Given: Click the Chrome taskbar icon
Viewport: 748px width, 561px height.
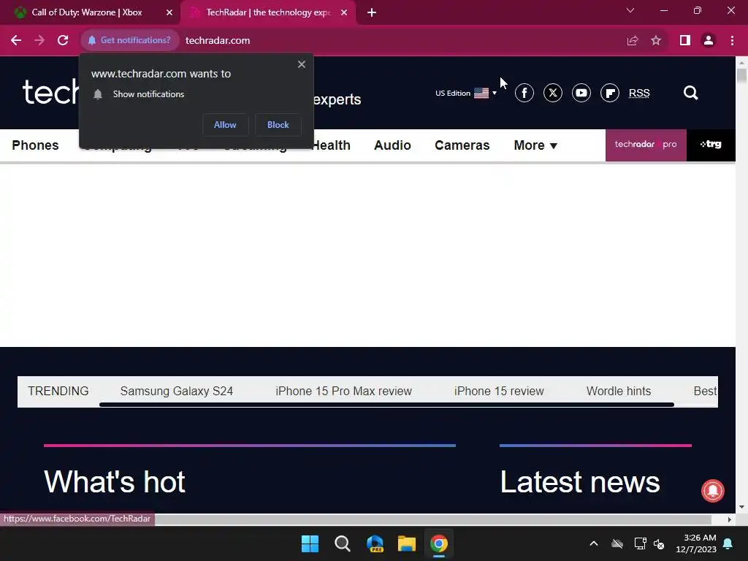Looking at the screenshot, I should coord(439,543).
